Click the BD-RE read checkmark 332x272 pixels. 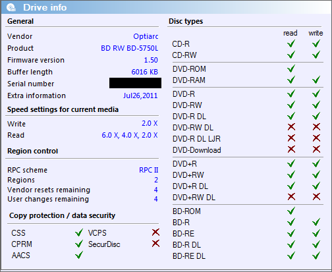291,233
